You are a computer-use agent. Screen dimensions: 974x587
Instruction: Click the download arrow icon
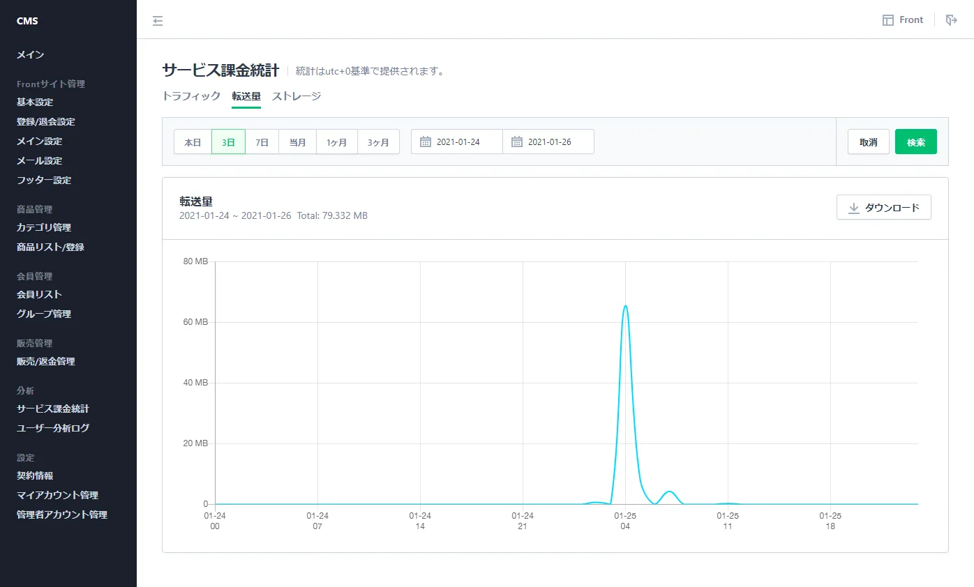[853, 208]
